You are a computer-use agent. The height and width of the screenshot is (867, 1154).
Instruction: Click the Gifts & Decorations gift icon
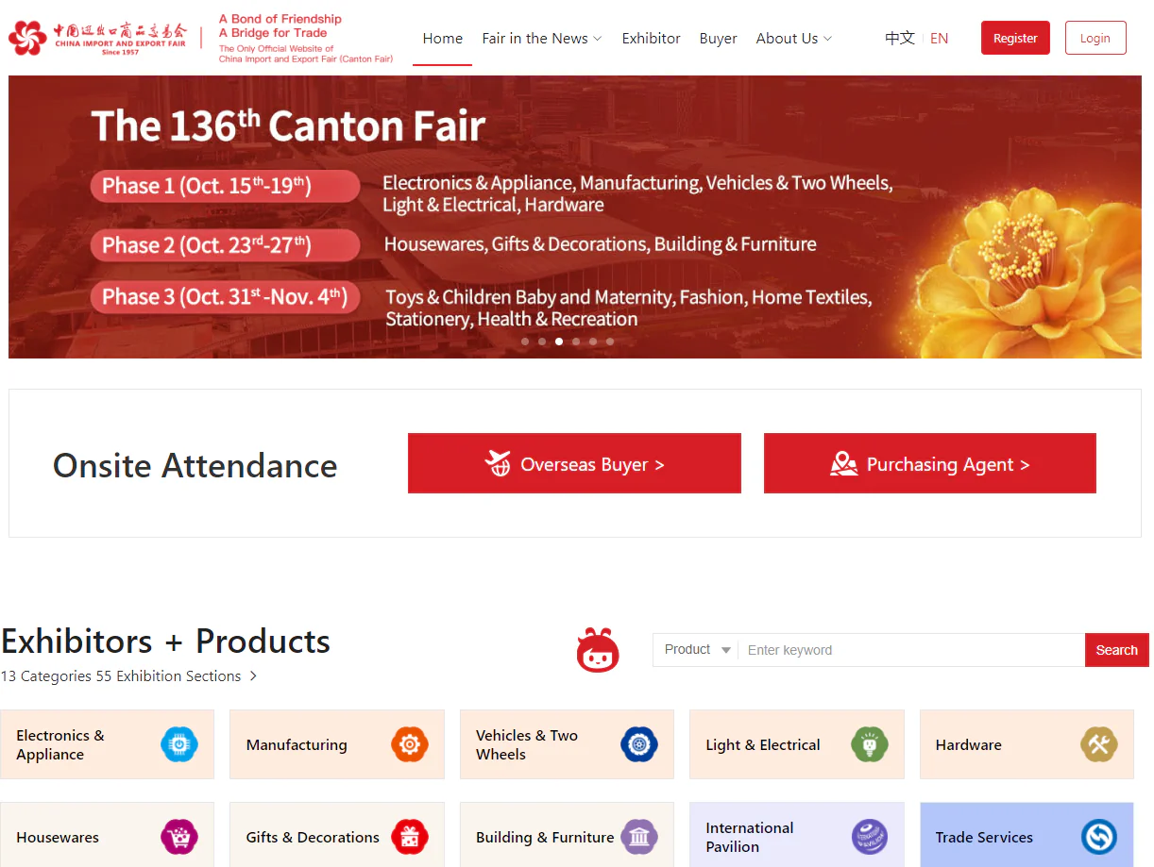(x=409, y=837)
